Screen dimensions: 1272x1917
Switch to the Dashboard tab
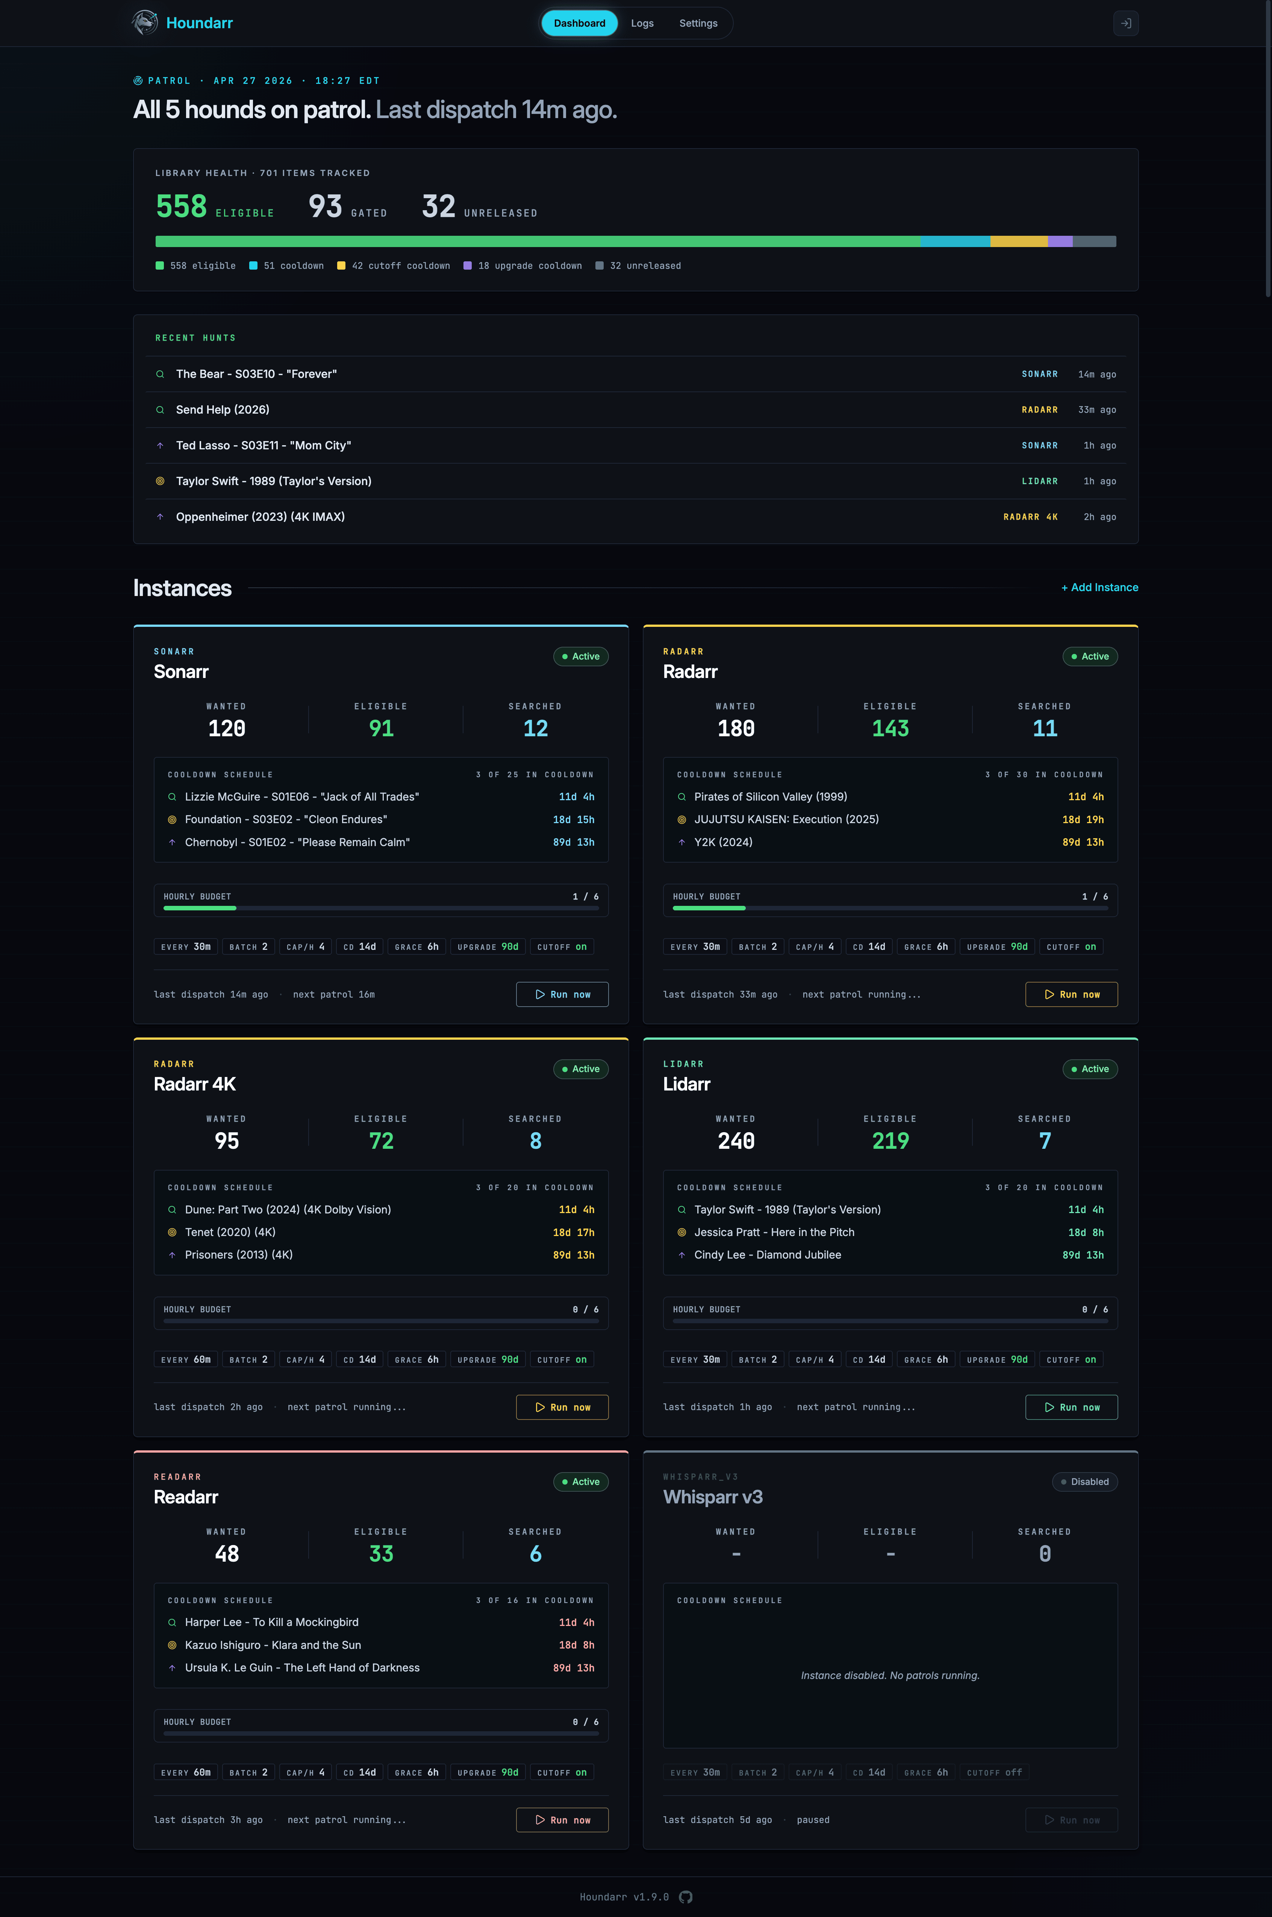tap(579, 24)
